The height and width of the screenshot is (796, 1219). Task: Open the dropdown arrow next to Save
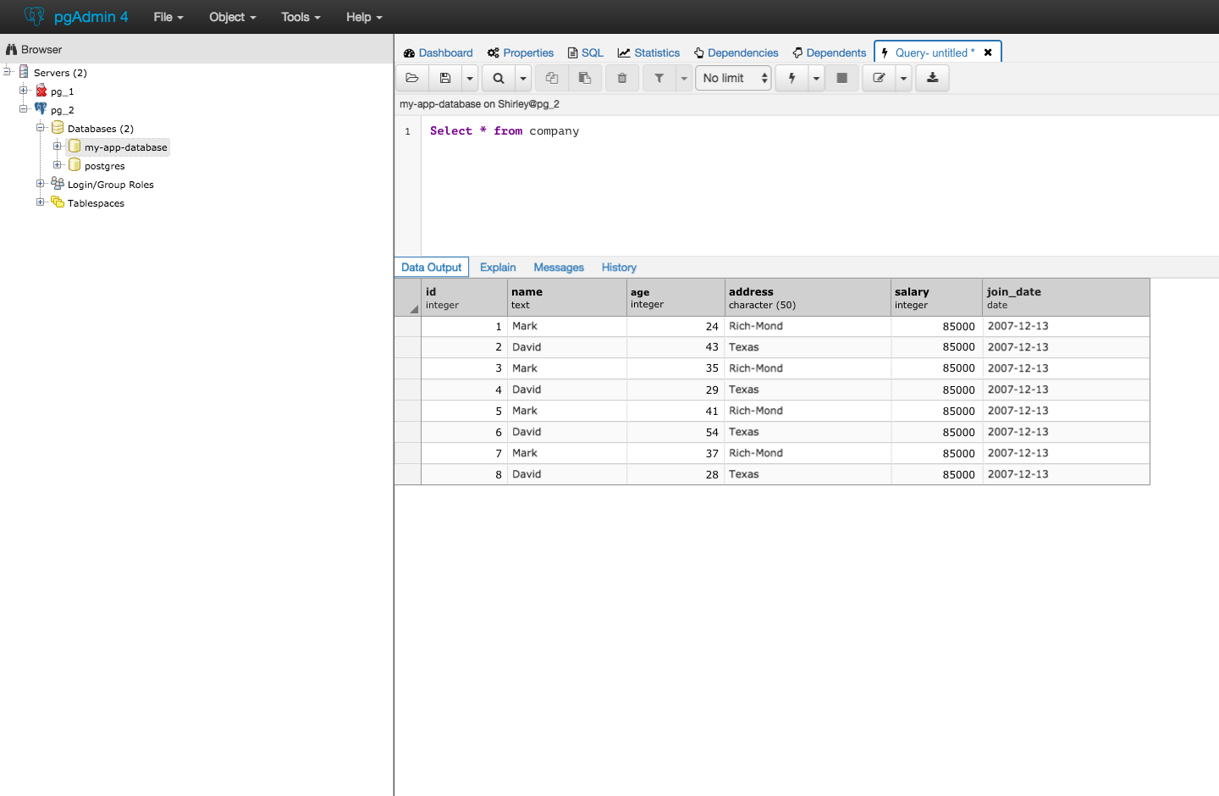[470, 78]
